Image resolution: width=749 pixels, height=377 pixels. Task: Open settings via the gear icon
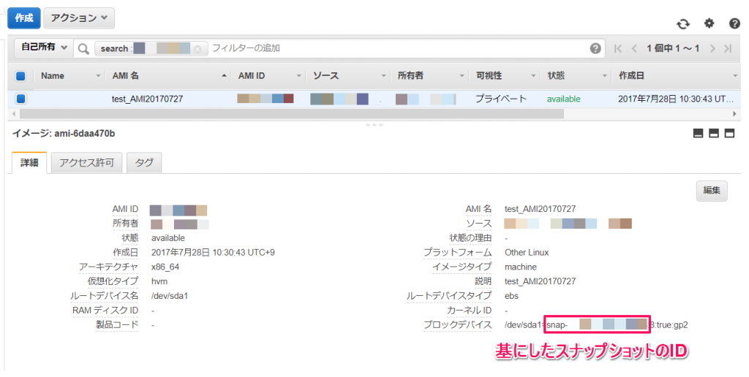710,23
